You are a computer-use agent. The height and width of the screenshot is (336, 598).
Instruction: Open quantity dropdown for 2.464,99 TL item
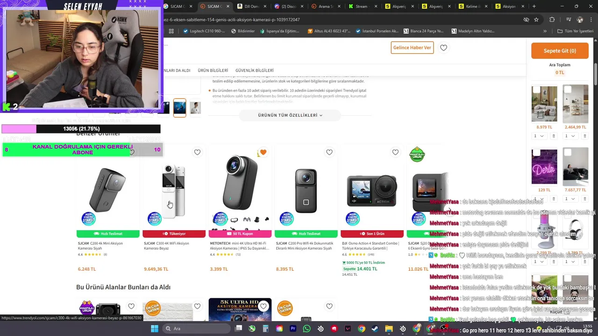coord(570,136)
